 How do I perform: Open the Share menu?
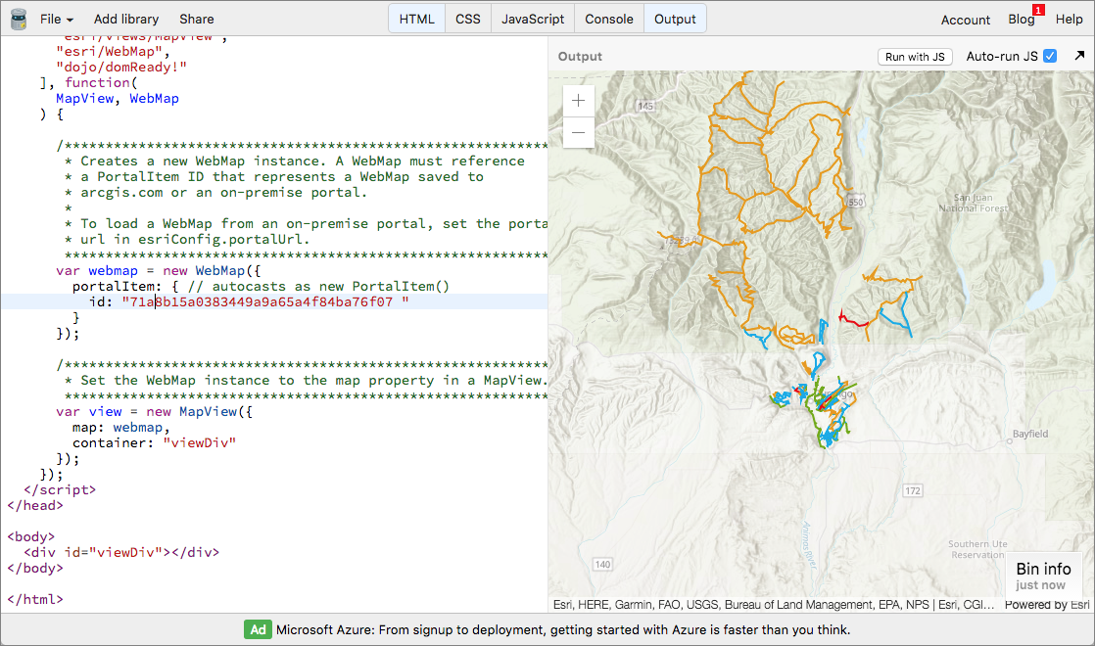tap(196, 19)
